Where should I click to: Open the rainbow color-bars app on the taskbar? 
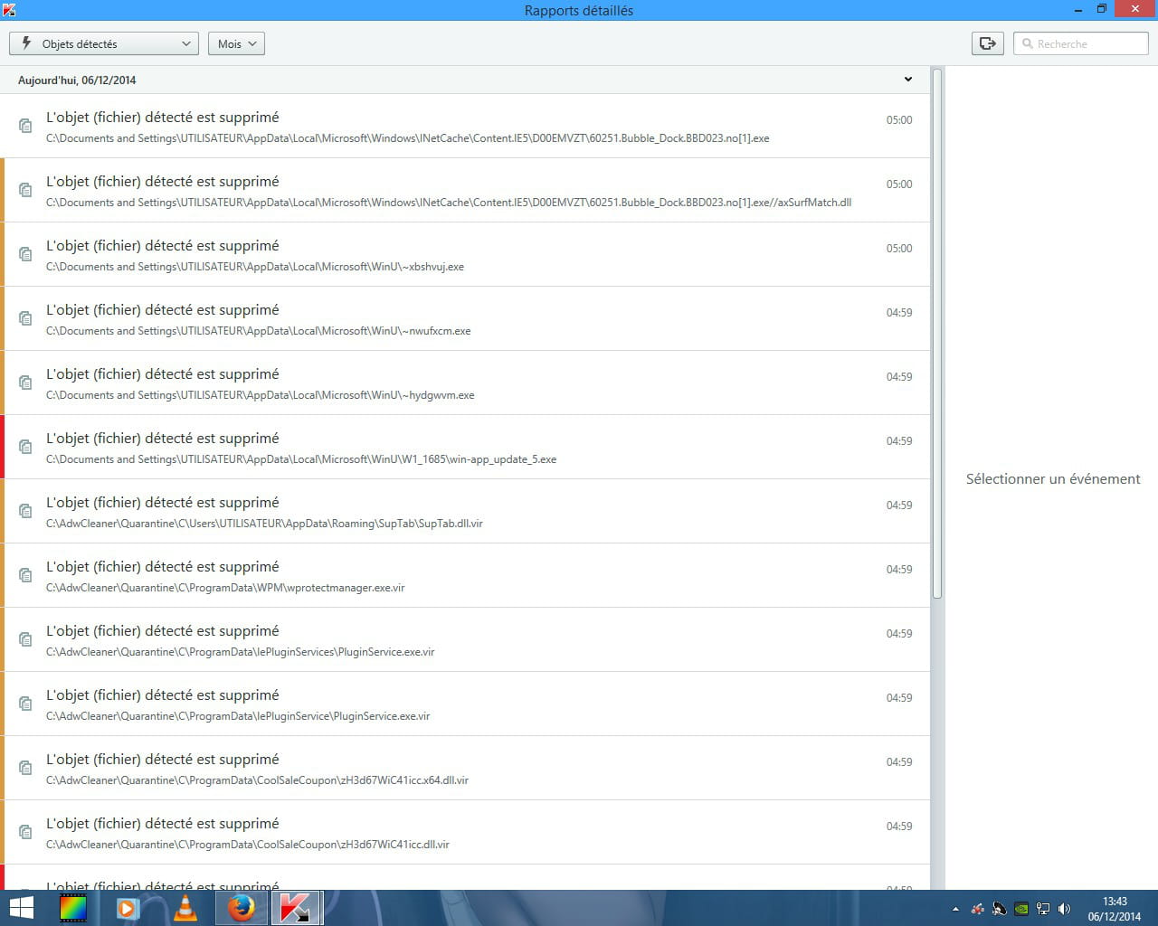(x=72, y=908)
